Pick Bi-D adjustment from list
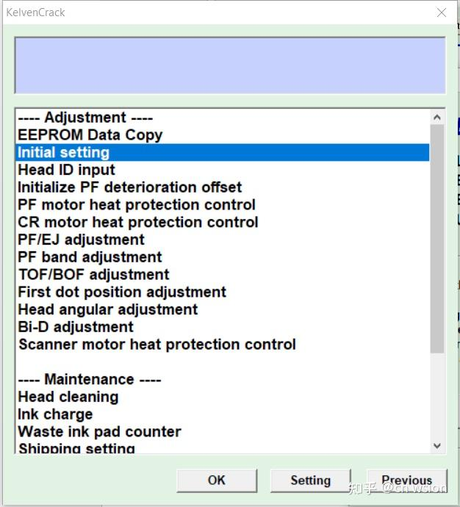This screenshot has width=460, height=507. 75,327
